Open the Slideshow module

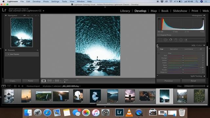180,11
